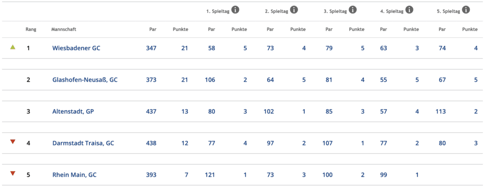
Task: Click Wiesbadener GC total par 347
Action: point(151,48)
